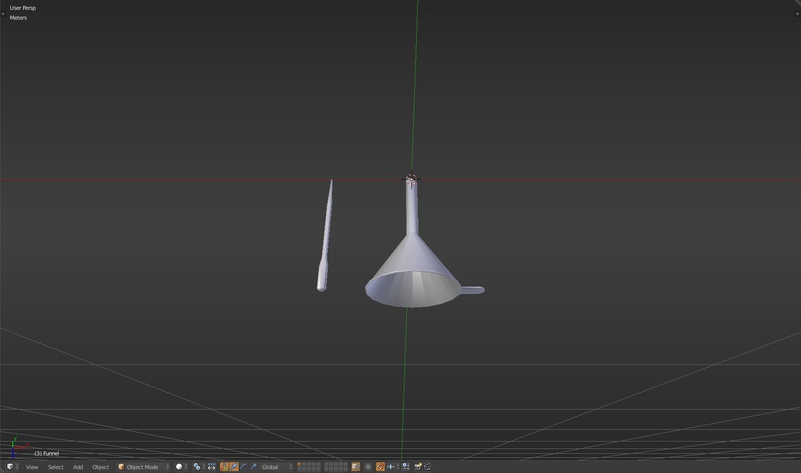The image size is (801, 473).
Task: Open the viewport shading selector
Action: coord(181,467)
